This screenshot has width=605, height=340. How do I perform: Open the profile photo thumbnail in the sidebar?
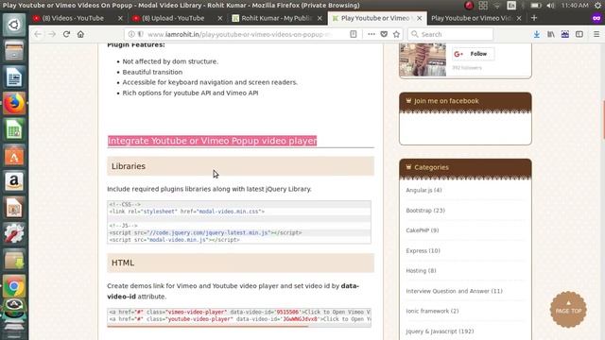(423, 59)
